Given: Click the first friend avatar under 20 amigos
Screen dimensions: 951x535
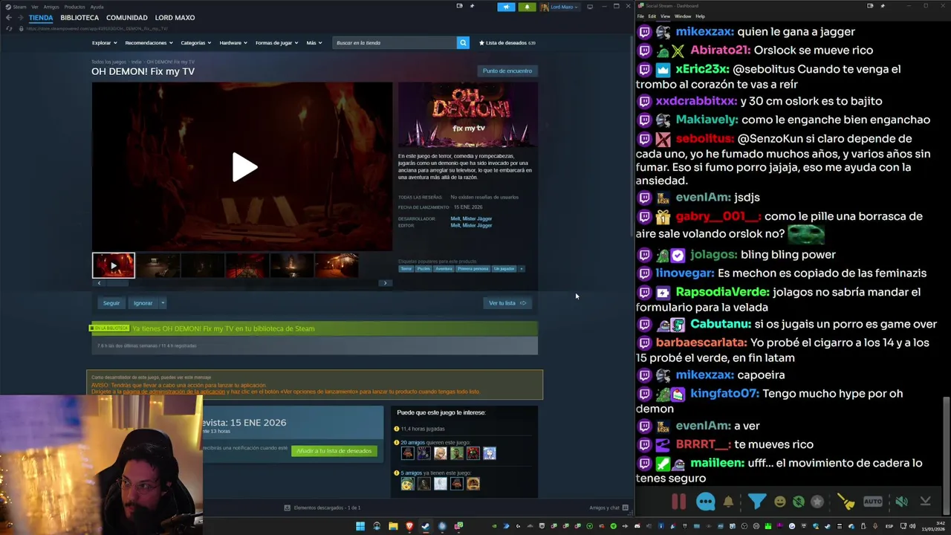Looking at the screenshot, I should coord(407,453).
